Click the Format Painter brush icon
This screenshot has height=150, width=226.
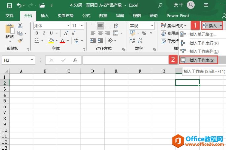[20, 40]
